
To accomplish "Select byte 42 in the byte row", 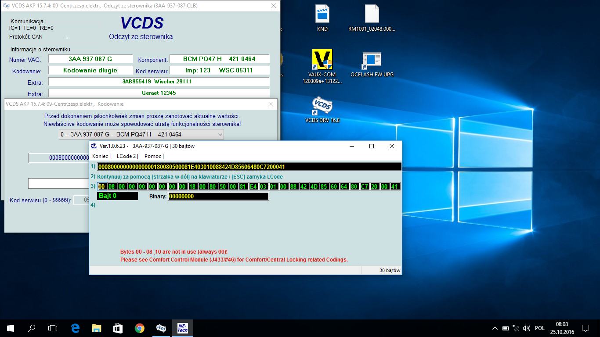I will tap(304, 186).
